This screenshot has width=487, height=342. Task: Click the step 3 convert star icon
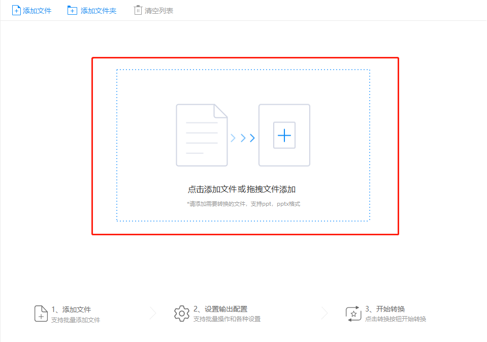pos(353,314)
